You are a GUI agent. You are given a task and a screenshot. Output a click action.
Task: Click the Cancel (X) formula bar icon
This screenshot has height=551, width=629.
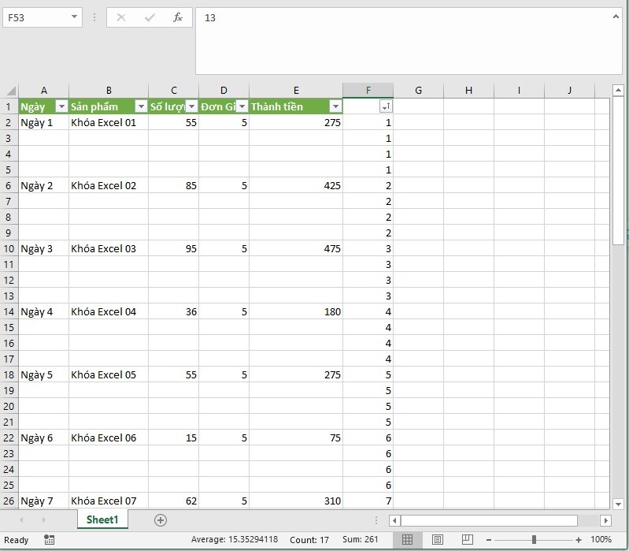(121, 17)
